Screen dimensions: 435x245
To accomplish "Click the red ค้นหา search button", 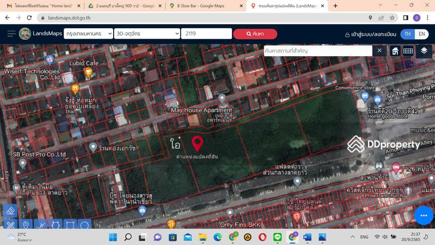I will pos(255,34).
